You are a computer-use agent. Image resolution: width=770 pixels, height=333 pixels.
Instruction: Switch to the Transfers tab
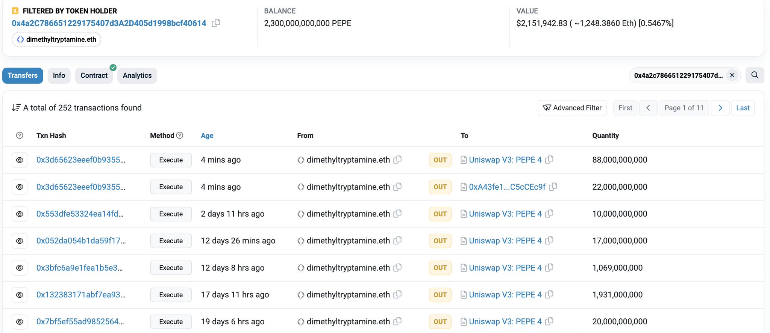click(23, 75)
